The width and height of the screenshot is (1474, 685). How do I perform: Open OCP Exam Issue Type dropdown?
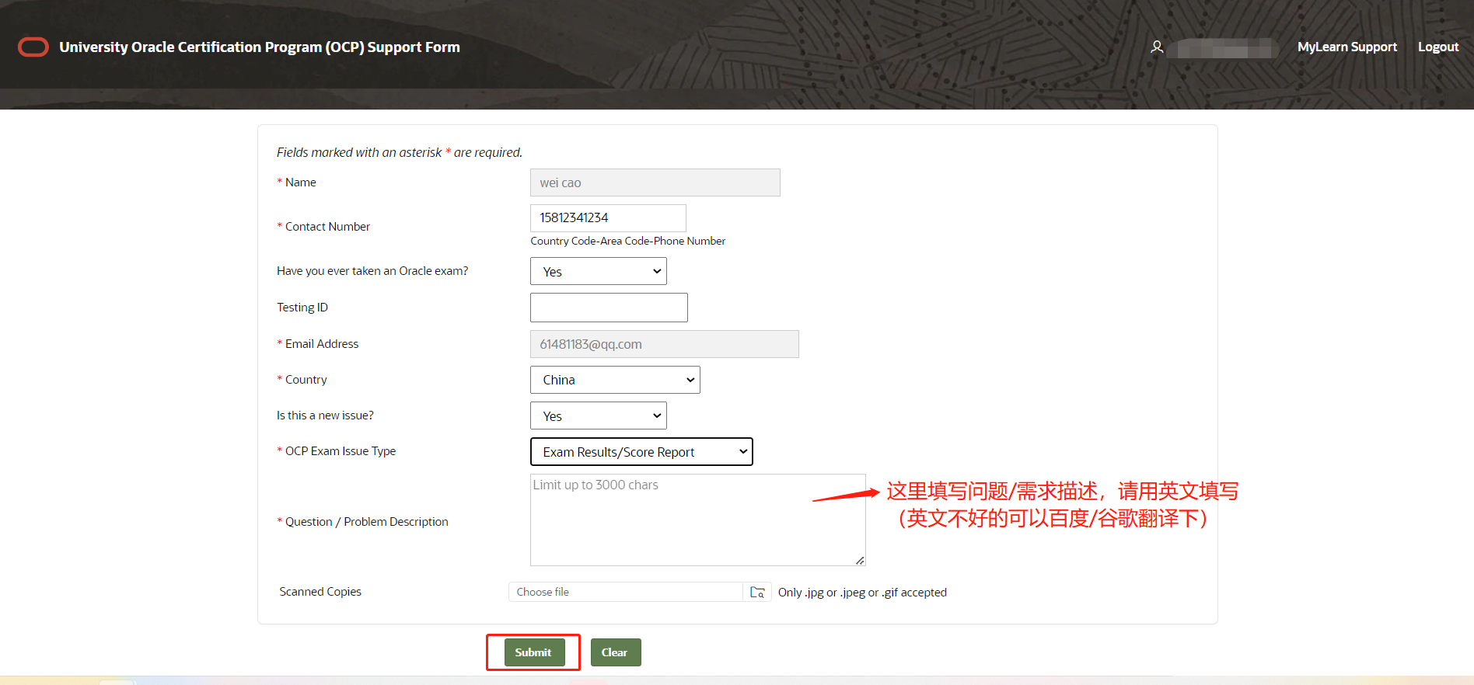click(x=641, y=451)
